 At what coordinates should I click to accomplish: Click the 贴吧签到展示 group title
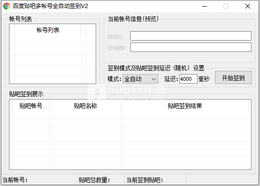tap(26, 94)
